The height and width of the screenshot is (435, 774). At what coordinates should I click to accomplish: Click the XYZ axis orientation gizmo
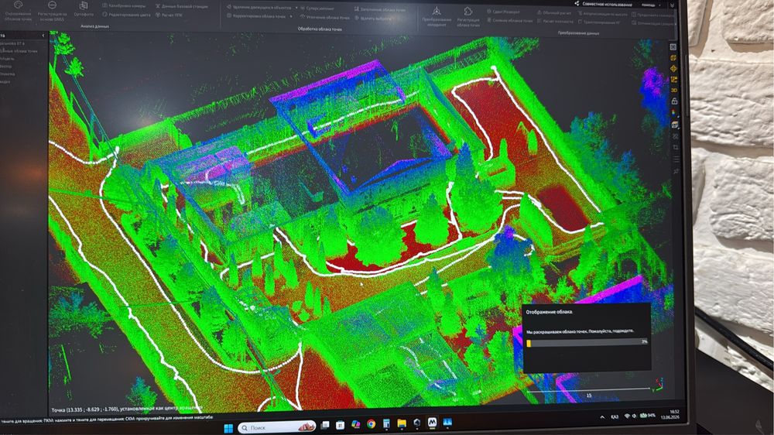tap(659, 384)
